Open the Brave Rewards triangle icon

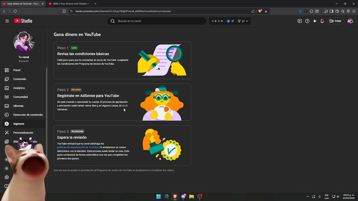(266, 11)
